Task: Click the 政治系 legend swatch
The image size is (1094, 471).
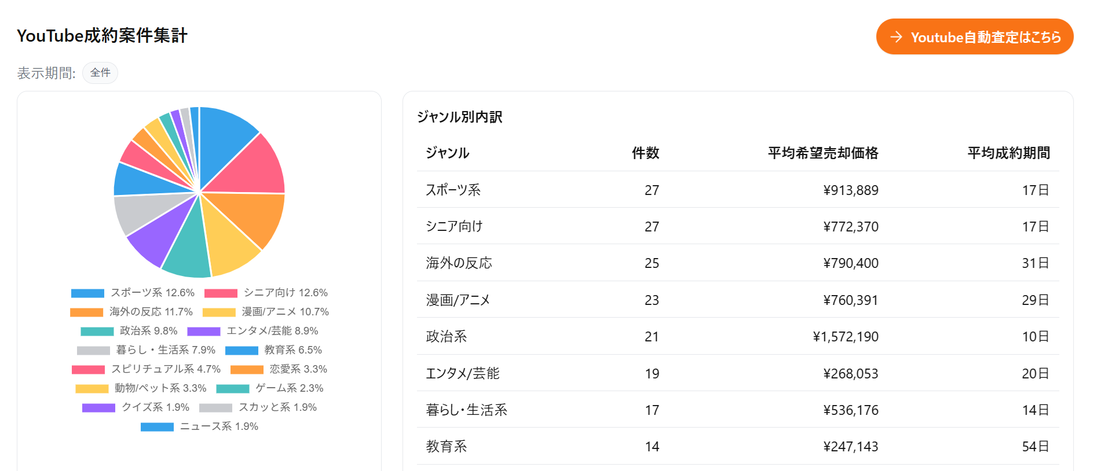Action: [97, 332]
